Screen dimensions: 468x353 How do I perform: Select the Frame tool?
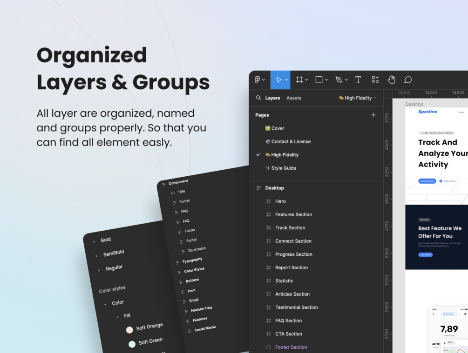click(299, 80)
